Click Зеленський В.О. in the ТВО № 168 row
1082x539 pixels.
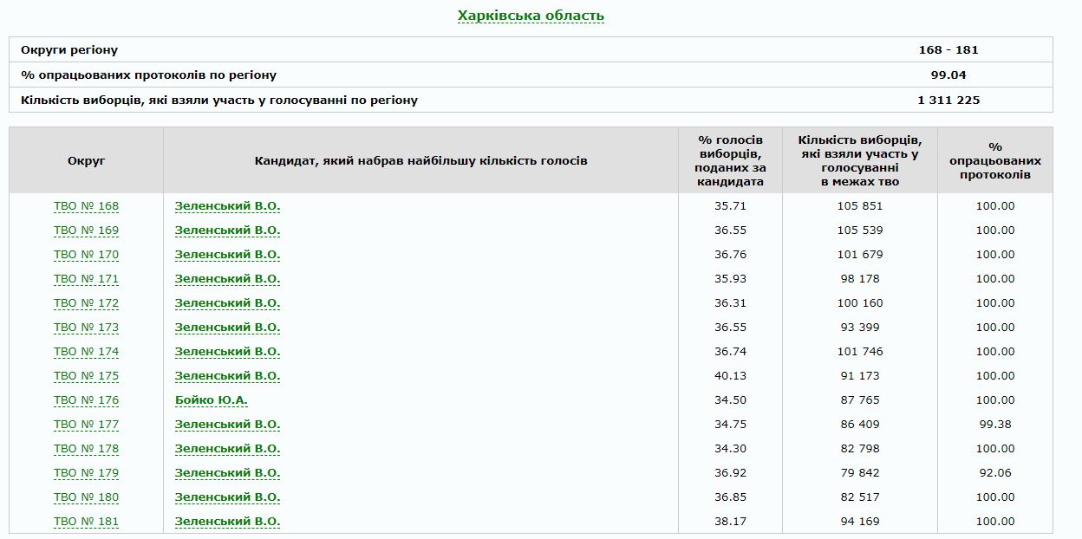pos(227,206)
